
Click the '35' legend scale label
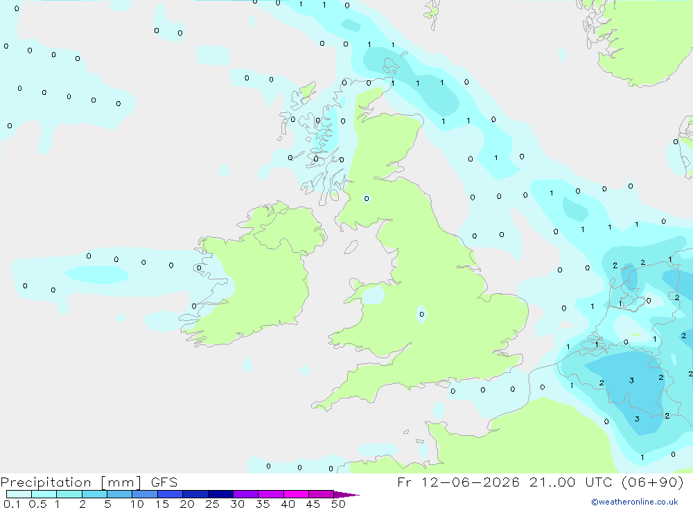(x=263, y=504)
